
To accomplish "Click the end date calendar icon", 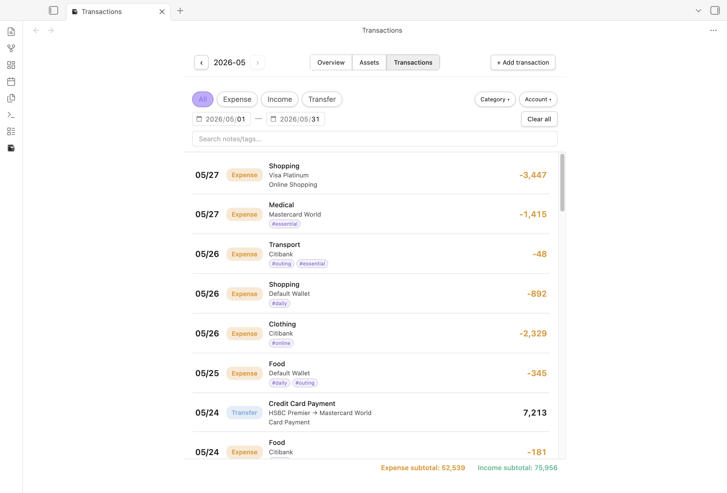I will pyautogui.click(x=273, y=119).
